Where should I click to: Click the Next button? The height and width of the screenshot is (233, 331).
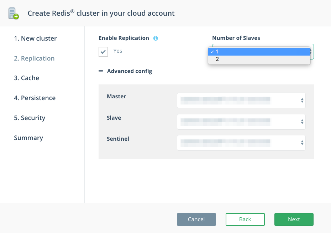[x=294, y=219]
